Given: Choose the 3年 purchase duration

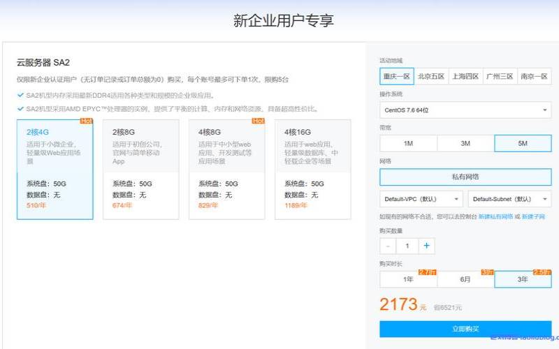Looking at the screenshot, I should pyautogui.click(x=523, y=280).
